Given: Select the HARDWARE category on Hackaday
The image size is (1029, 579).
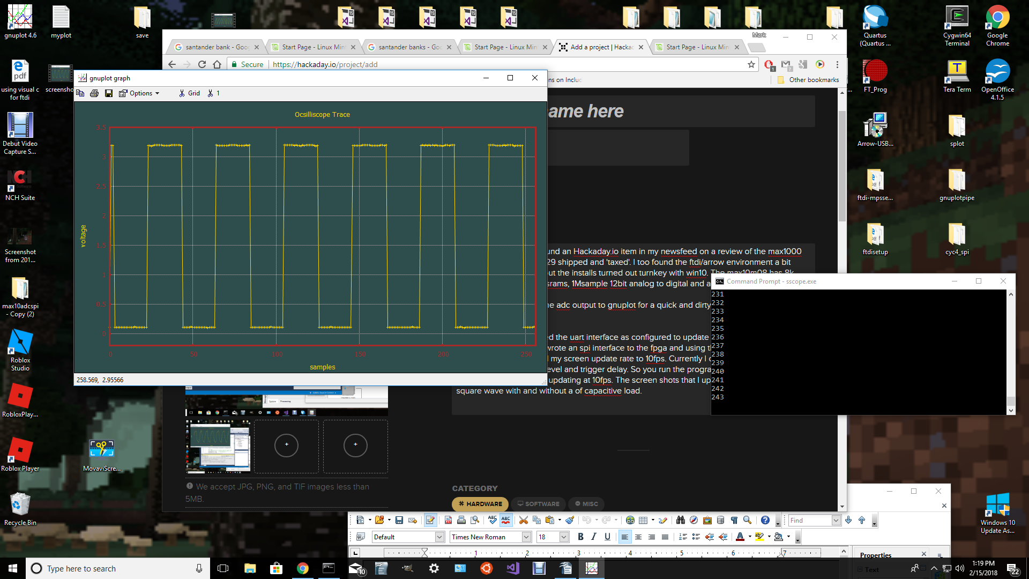Looking at the screenshot, I should tap(480, 504).
